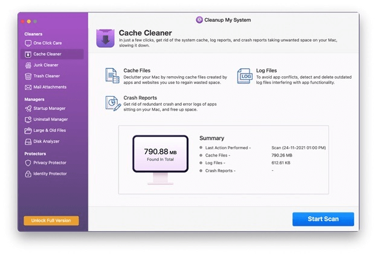Click the Summary heading

click(211, 138)
